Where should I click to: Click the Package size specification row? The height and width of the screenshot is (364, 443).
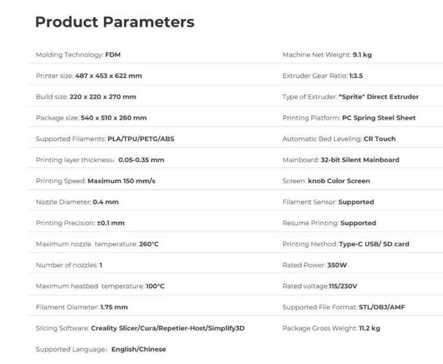pos(91,118)
